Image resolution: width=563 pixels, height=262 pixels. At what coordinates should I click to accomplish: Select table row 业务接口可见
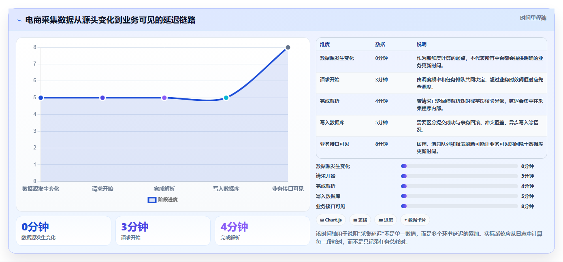click(x=431, y=147)
